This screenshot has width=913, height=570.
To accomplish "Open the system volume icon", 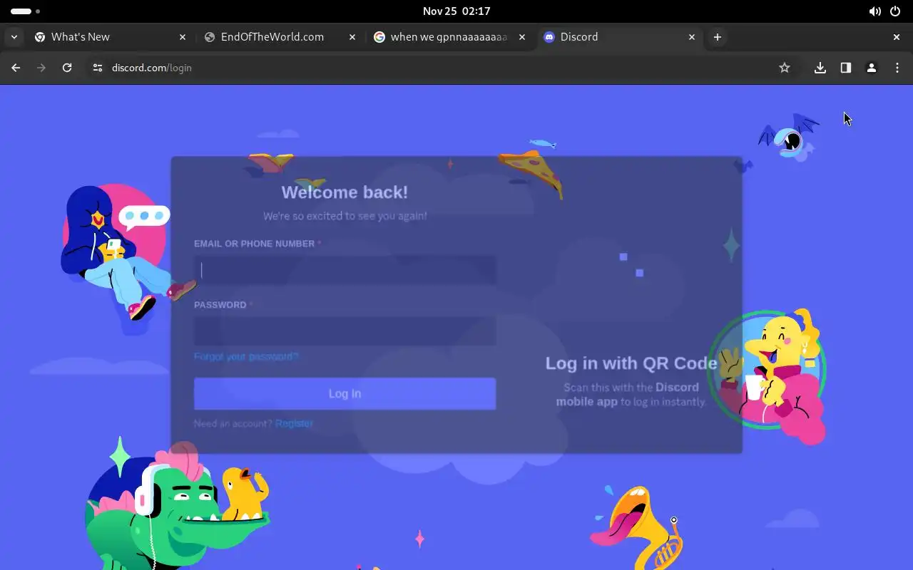I will click(874, 11).
